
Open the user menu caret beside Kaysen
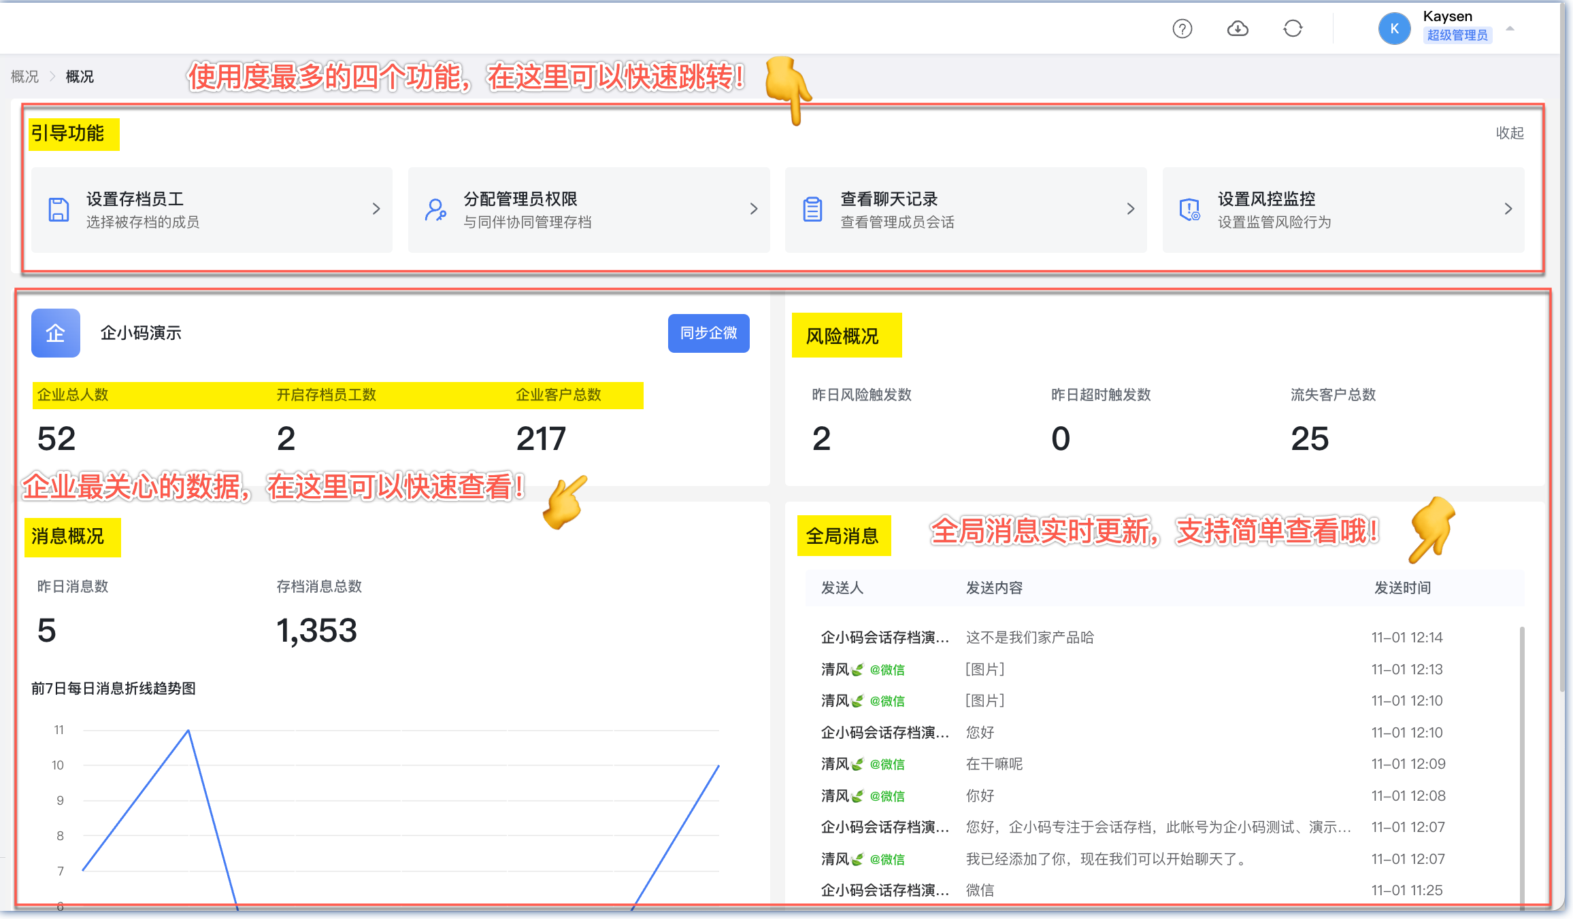(1510, 29)
